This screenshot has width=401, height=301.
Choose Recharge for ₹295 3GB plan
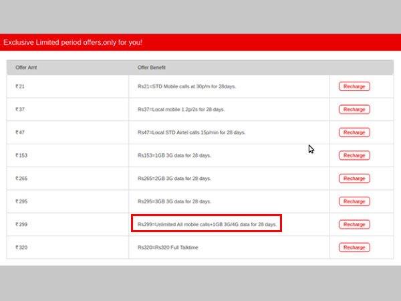tap(354, 201)
